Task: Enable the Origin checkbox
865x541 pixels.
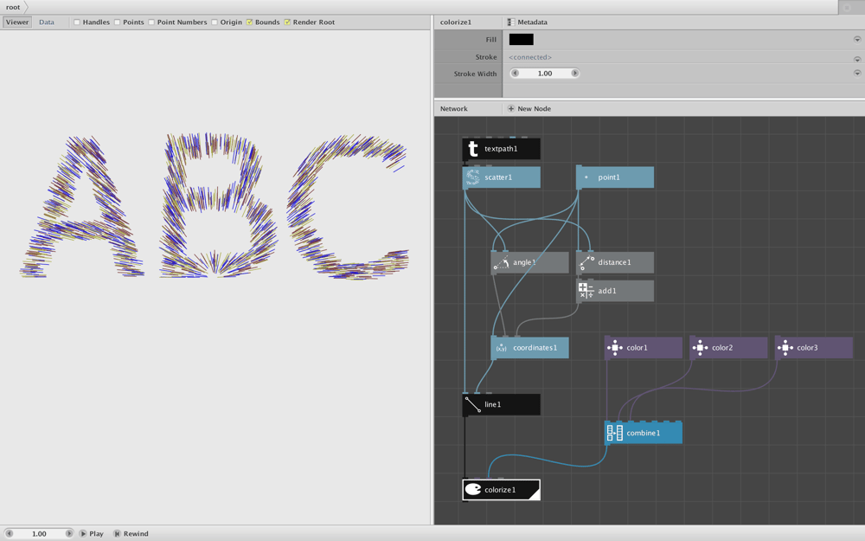Action: point(215,23)
